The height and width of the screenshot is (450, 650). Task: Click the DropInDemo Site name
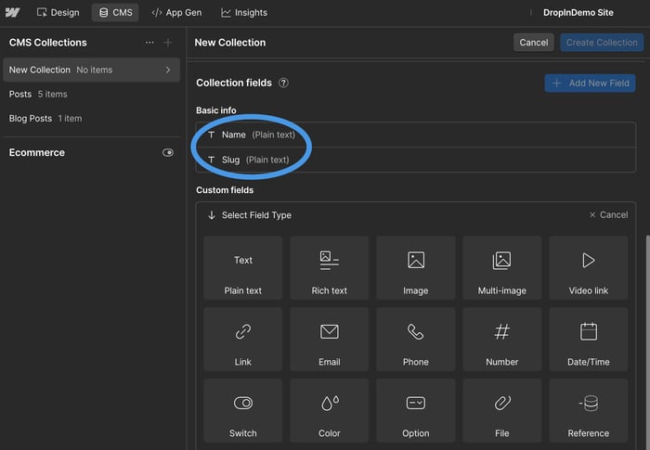coord(578,12)
